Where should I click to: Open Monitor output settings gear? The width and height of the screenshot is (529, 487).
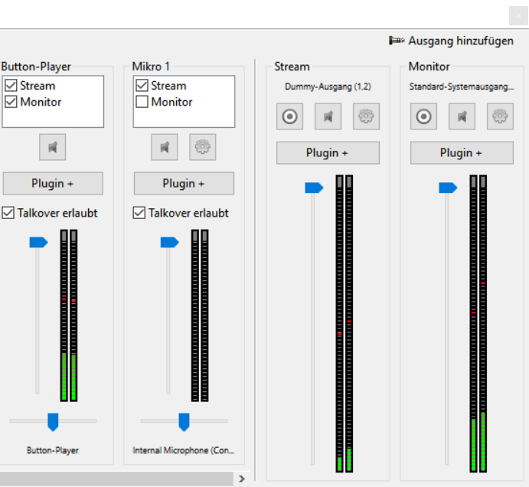pos(500,117)
